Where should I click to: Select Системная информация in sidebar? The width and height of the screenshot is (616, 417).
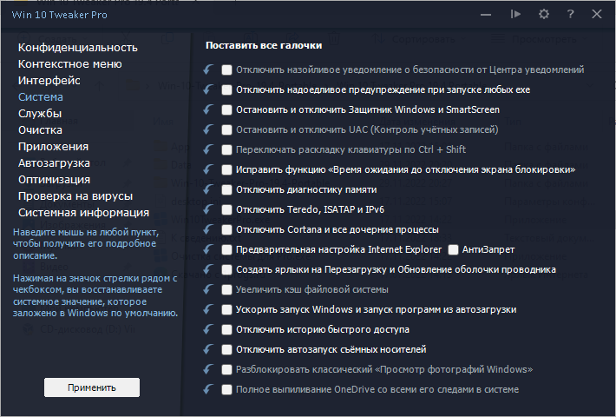[x=83, y=212]
